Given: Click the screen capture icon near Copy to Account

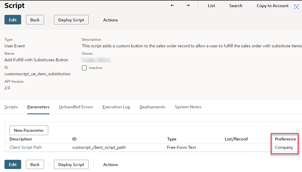Looking at the screenshot, I should (296, 7).
